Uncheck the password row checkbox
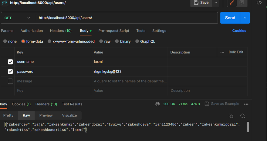 click(10, 72)
